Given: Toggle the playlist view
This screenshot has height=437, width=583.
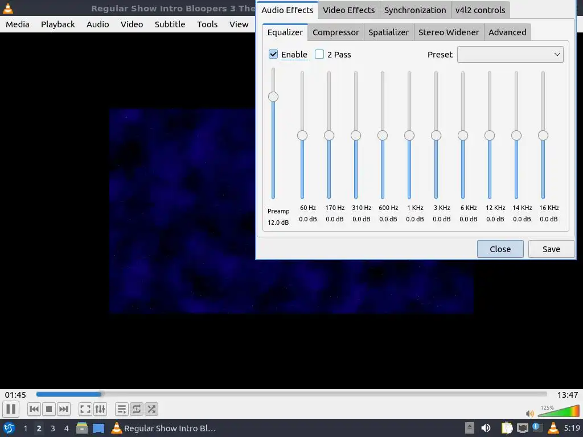Looking at the screenshot, I should click(122, 409).
